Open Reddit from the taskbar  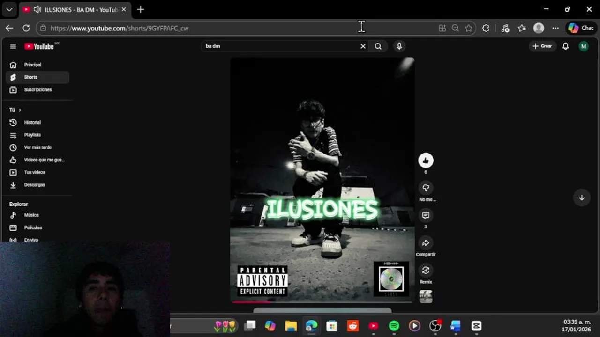352,326
